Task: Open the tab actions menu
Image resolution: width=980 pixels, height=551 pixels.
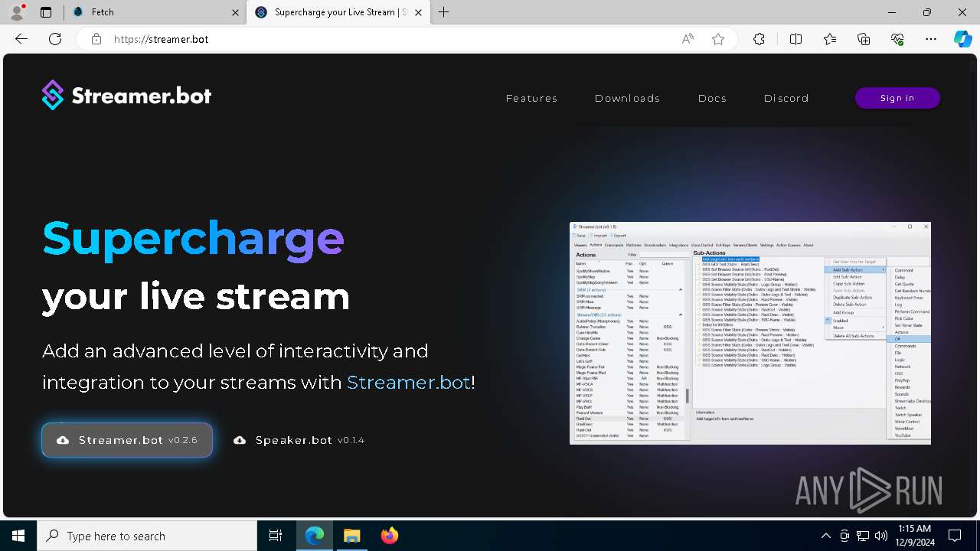Action: click(x=46, y=12)
